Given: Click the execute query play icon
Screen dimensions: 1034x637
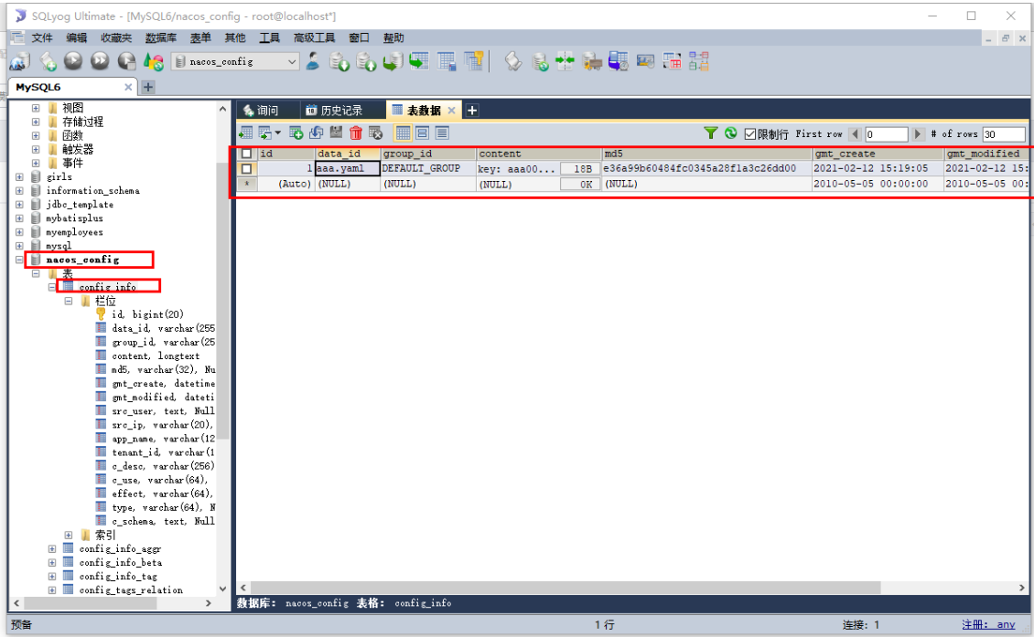Looking at the screenshot, I should (x=73, y=61).
